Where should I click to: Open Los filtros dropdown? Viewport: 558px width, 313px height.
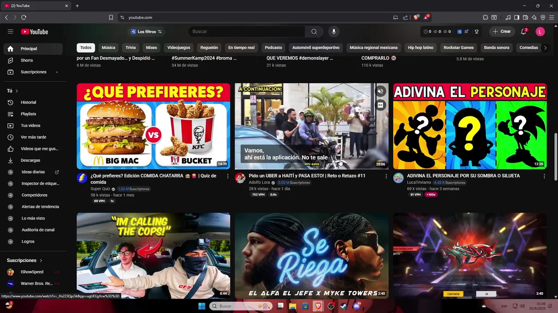tap(146, 32)
